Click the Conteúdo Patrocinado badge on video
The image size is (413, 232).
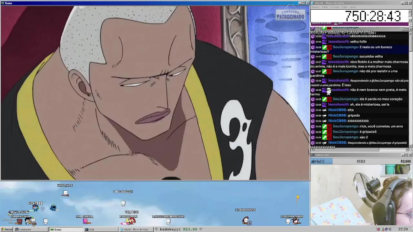(x=290, y=15)
